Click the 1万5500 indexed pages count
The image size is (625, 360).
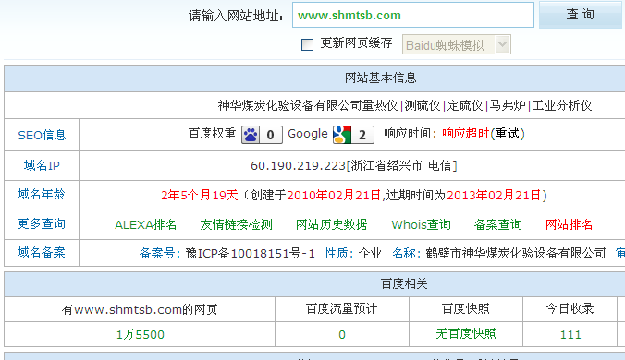[141, 334]
